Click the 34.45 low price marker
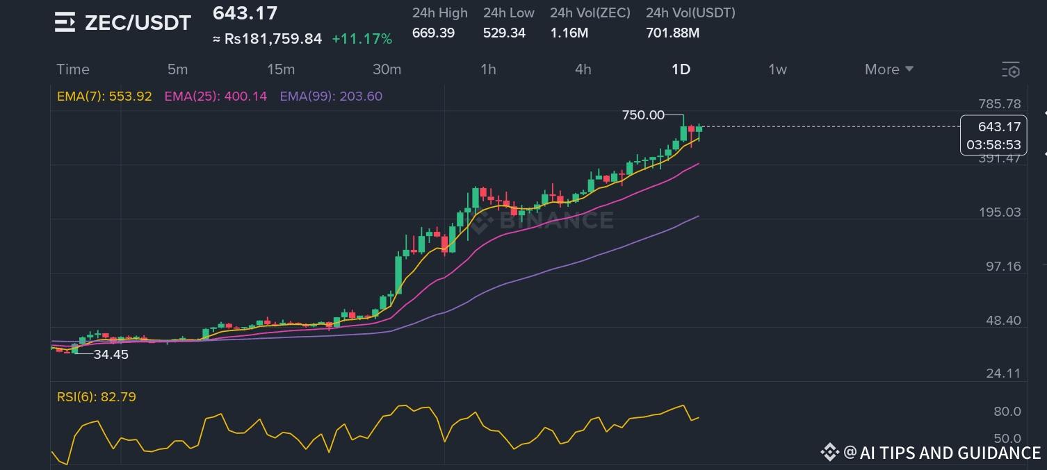The height and width of the screenshot is (470, 1047). [x=111, y=354]
